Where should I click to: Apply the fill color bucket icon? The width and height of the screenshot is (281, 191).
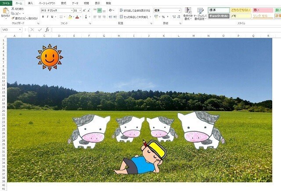[70, 17]
